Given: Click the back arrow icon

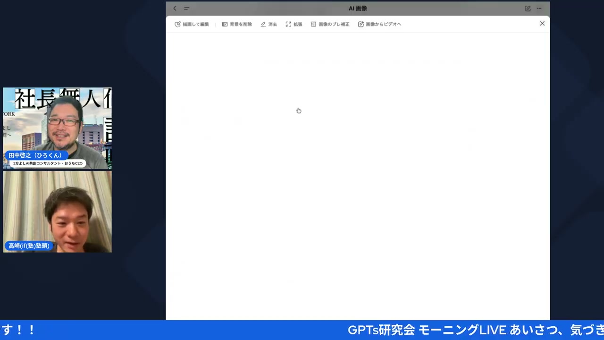Looking at the screenshot, I should click(x=175, y=8).
